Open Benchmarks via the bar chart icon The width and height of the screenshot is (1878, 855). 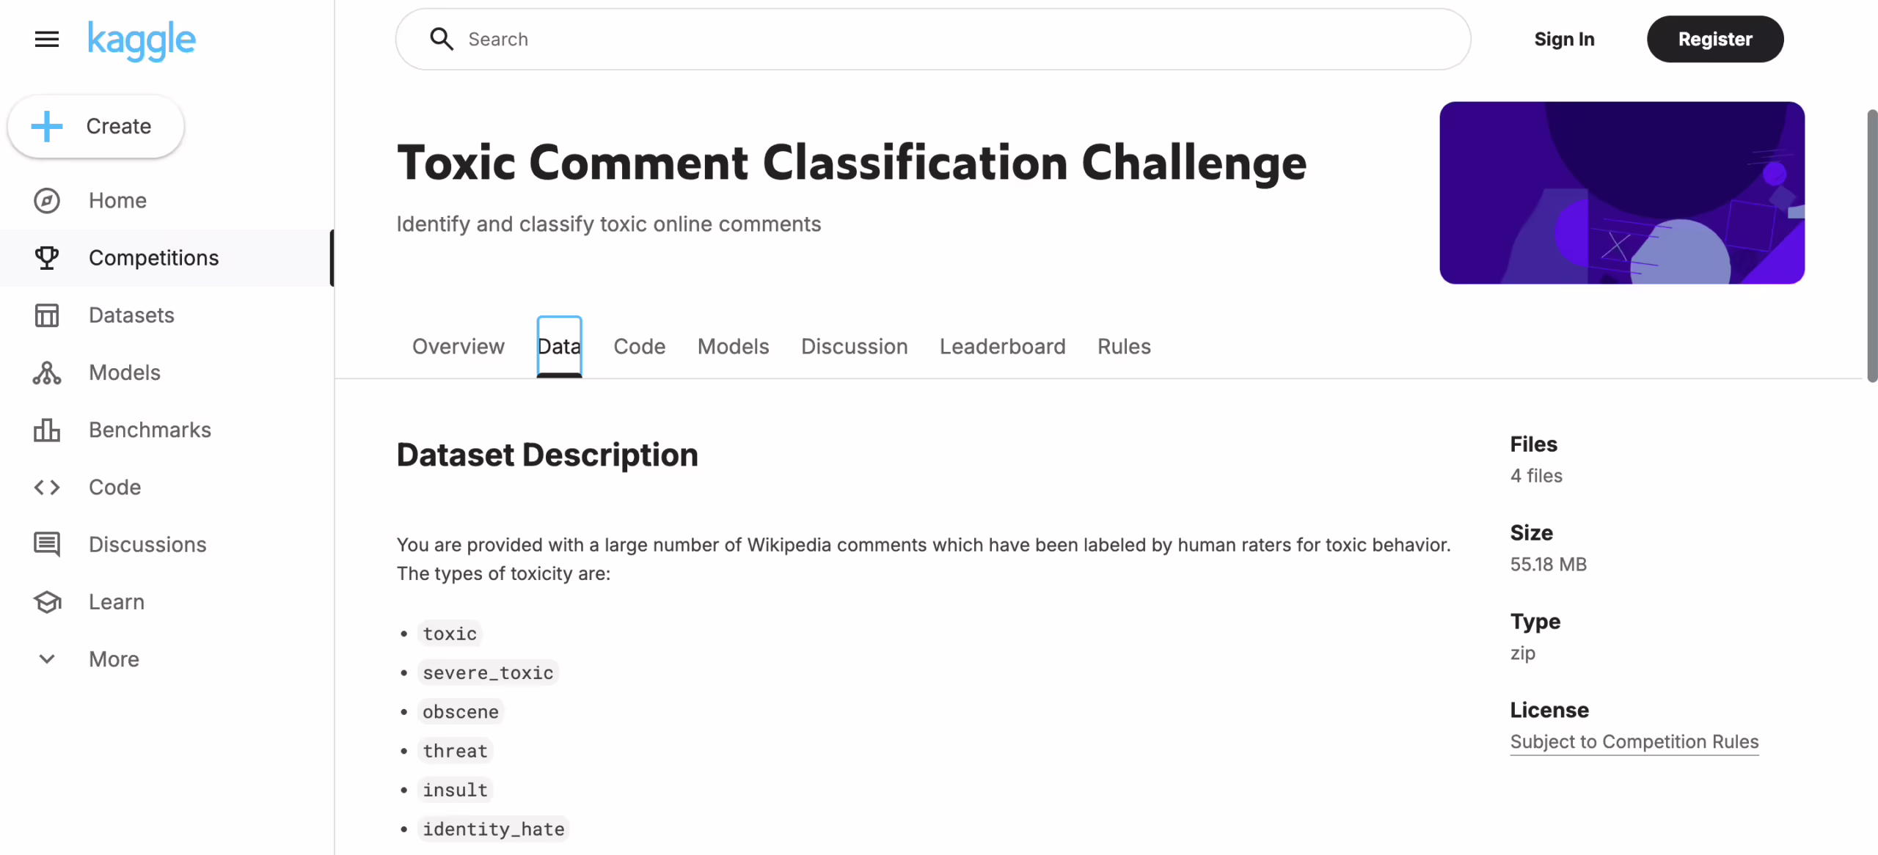point(46,430)
